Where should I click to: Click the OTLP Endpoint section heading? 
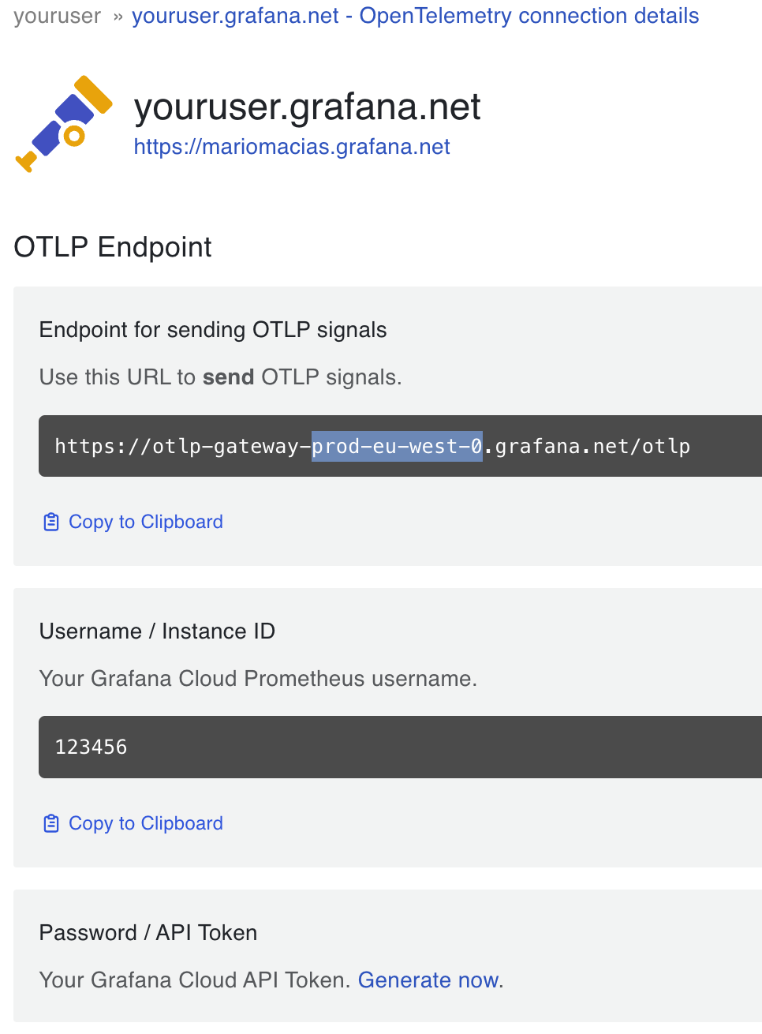[x=112, y=247]
